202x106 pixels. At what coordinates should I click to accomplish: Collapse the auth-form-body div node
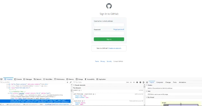click(7, 88)
